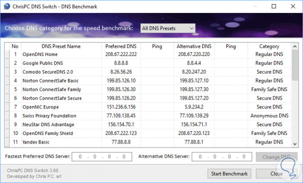
Task: Click row number 10
Action: point(16,133)
